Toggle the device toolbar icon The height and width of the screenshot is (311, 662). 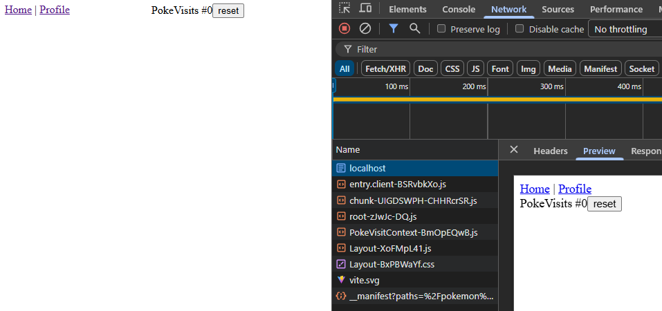coord(365,9)
